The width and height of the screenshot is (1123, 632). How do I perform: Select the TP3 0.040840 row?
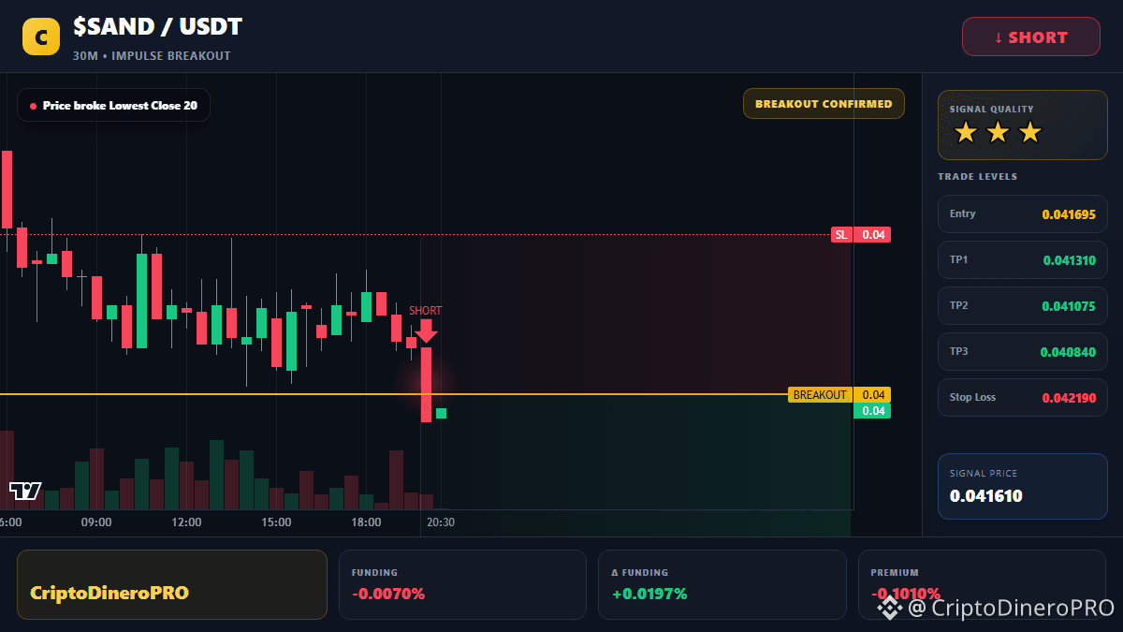click(1022, 351)
